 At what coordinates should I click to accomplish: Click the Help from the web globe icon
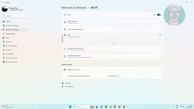point(65,70)
